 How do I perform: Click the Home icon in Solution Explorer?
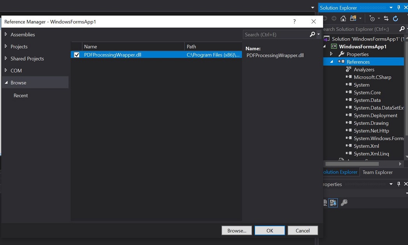343,18
